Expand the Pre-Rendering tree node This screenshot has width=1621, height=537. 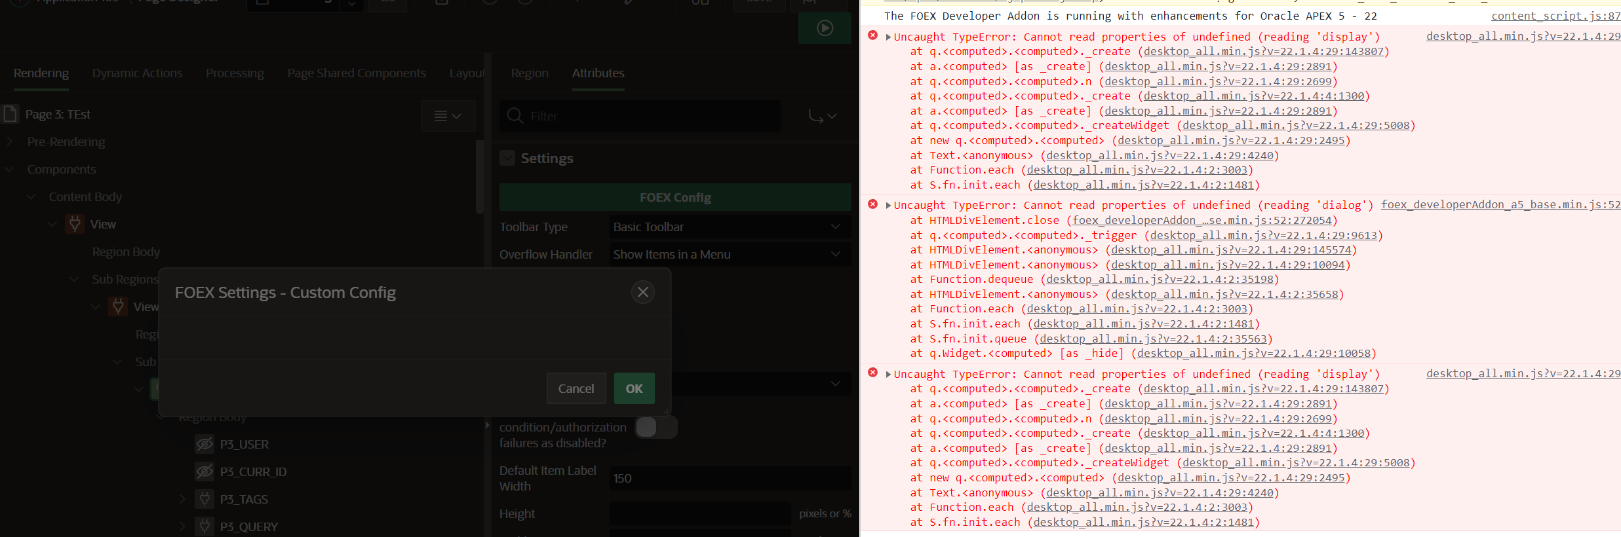coord(10,142)
